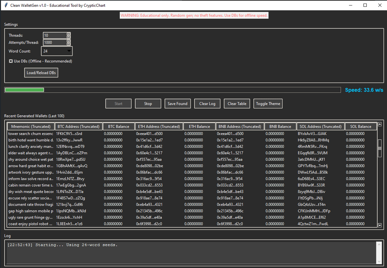Click into the Attempts/Thread input field

(55, 43)
